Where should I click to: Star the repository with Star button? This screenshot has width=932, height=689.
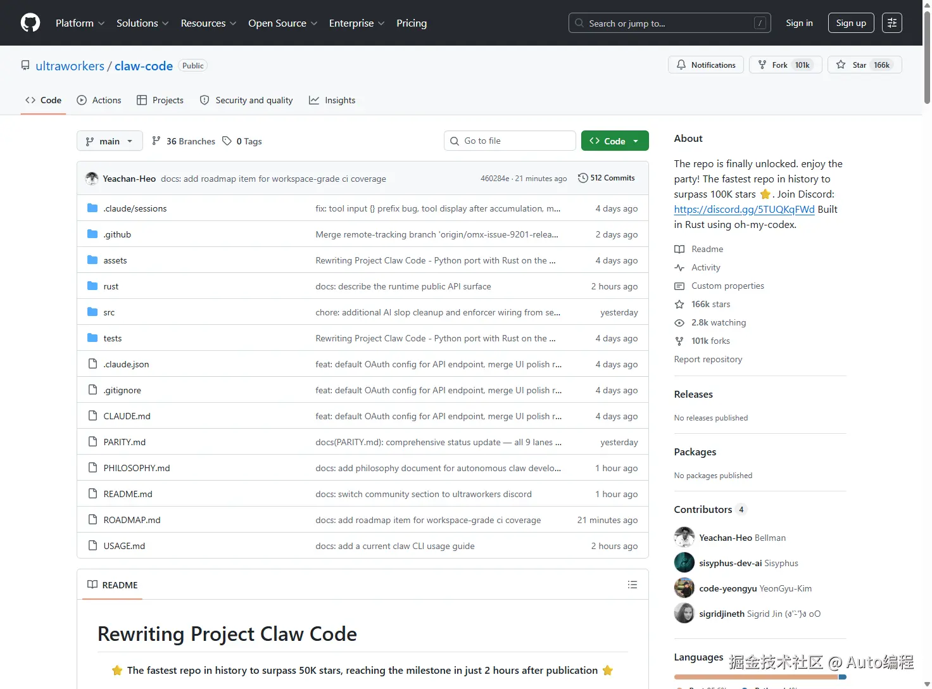(864, 65)
